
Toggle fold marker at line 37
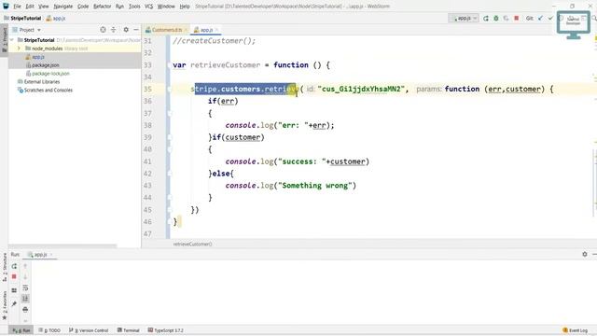169,113
